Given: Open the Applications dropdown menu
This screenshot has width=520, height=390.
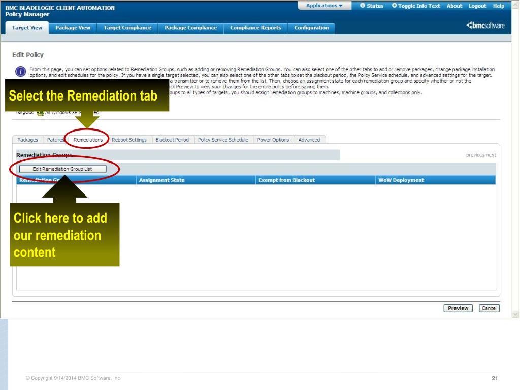Looking at the screenshot, I should [x=324, y=6].
